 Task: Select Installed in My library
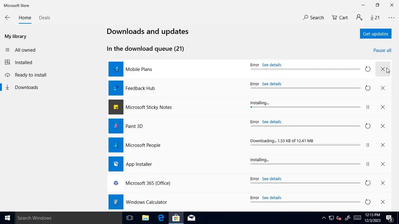pos(23,62)
